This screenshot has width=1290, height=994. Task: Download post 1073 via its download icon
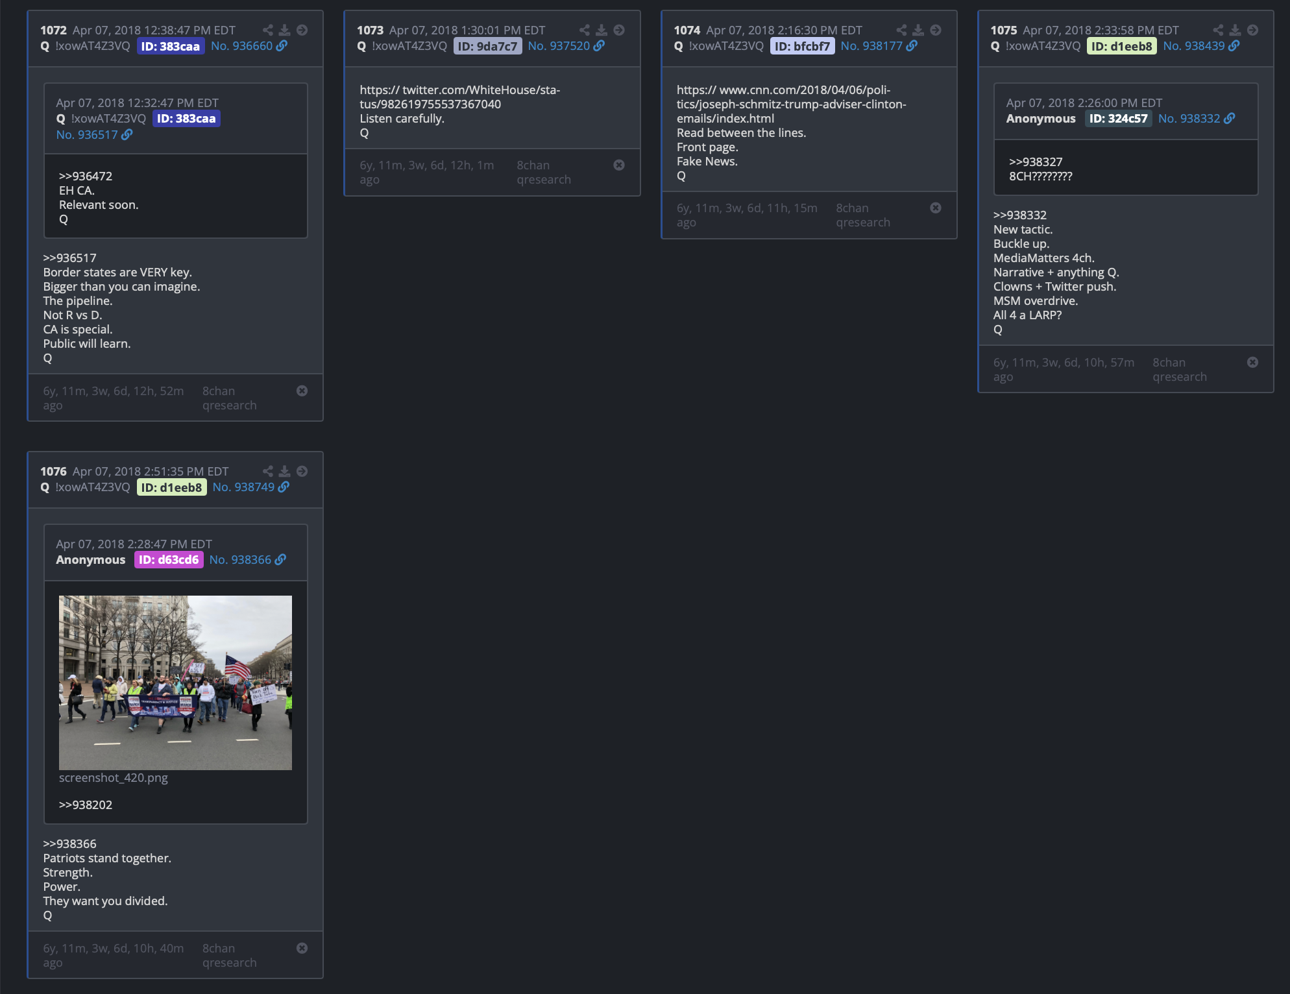point(602,30)
